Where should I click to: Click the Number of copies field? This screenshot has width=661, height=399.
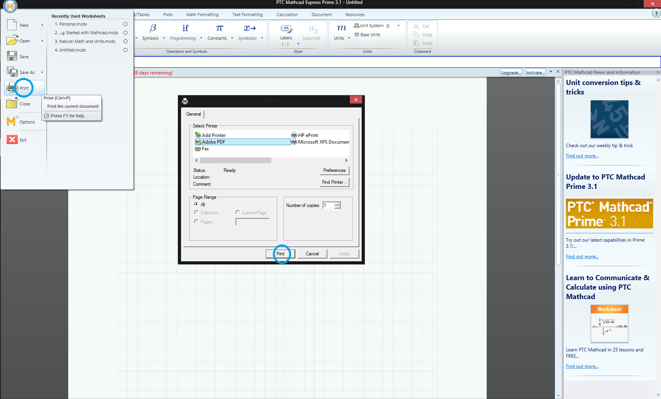tap(329, 205)
